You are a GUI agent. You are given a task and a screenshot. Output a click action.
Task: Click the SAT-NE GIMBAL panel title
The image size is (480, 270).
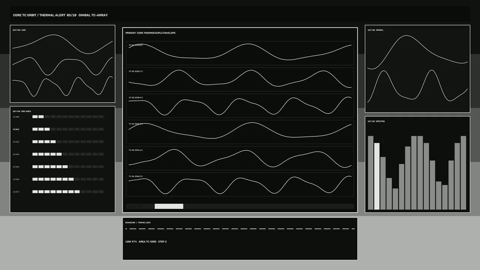375,30
